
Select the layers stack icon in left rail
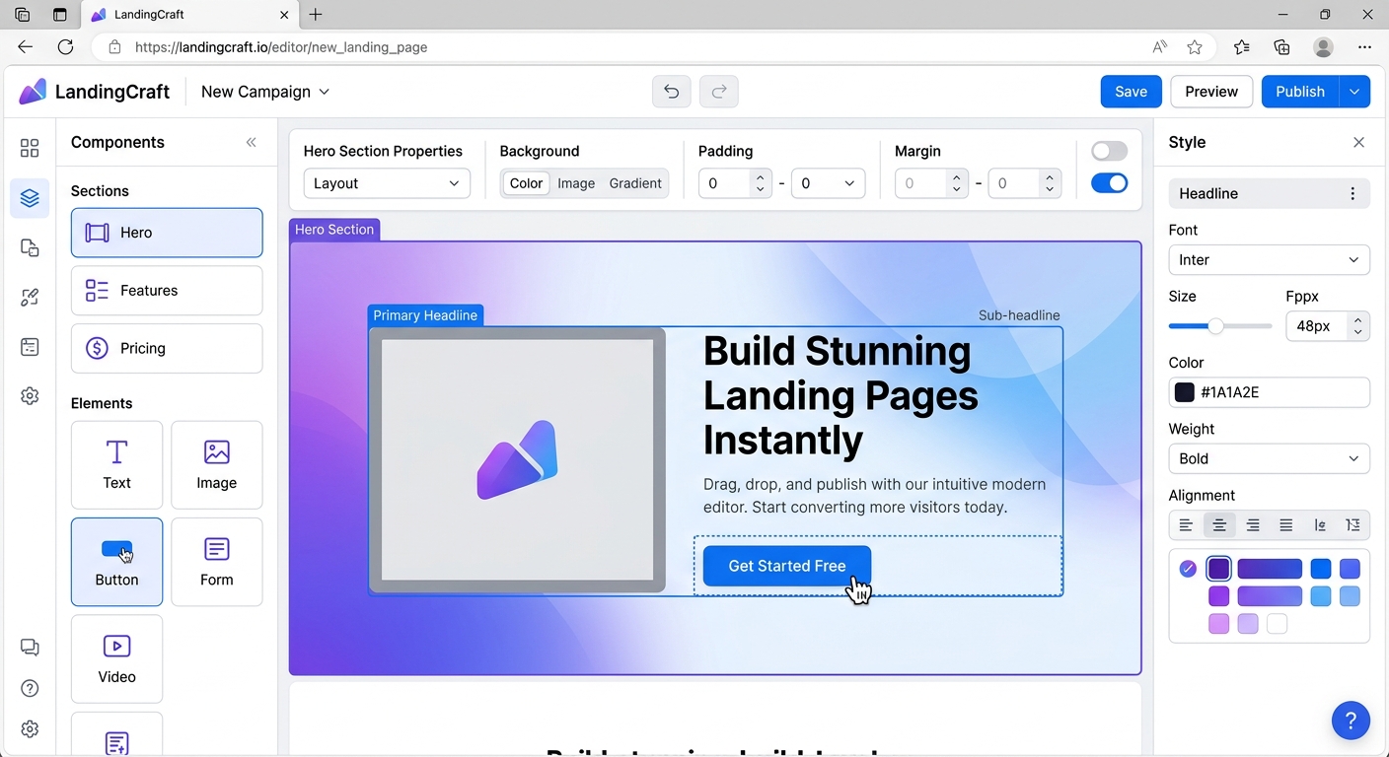(30, 198)
